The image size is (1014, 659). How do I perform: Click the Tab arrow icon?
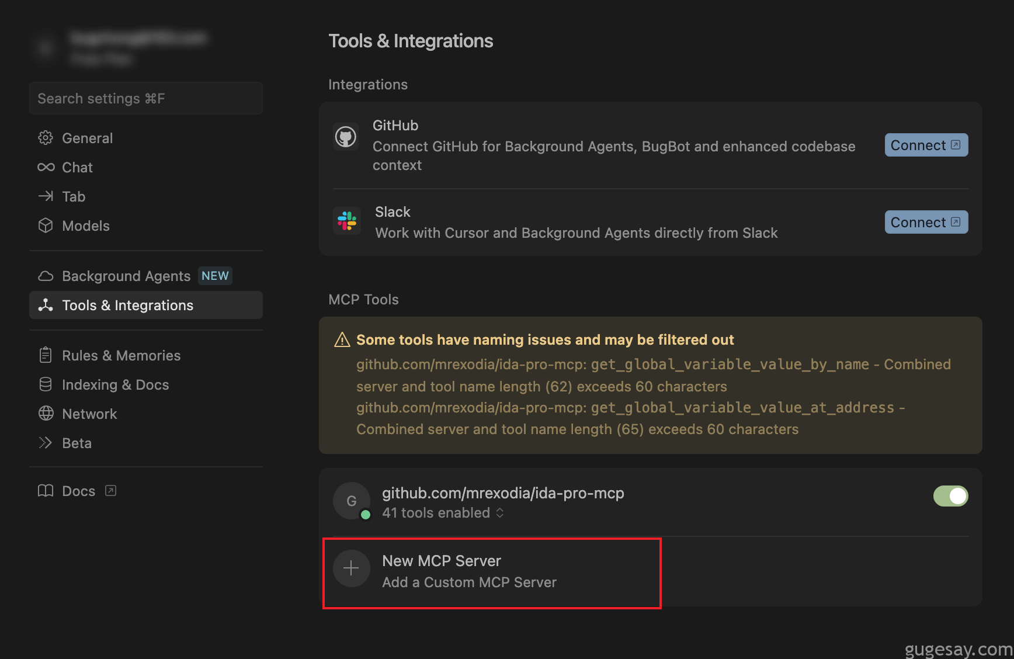point(46,196)
